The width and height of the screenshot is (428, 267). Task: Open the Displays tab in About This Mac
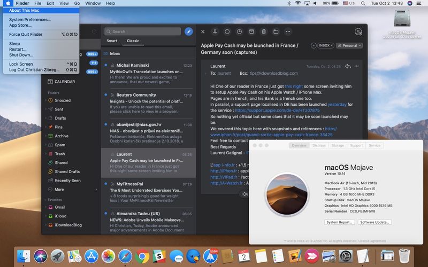pyautogui.click(x=319, y=145)
